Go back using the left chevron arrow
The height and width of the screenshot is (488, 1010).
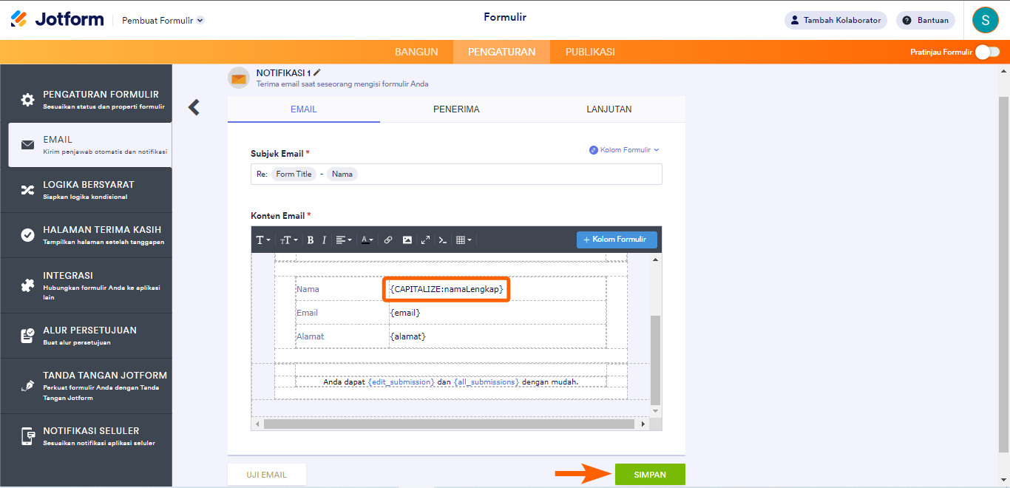[x=194, y=107]
